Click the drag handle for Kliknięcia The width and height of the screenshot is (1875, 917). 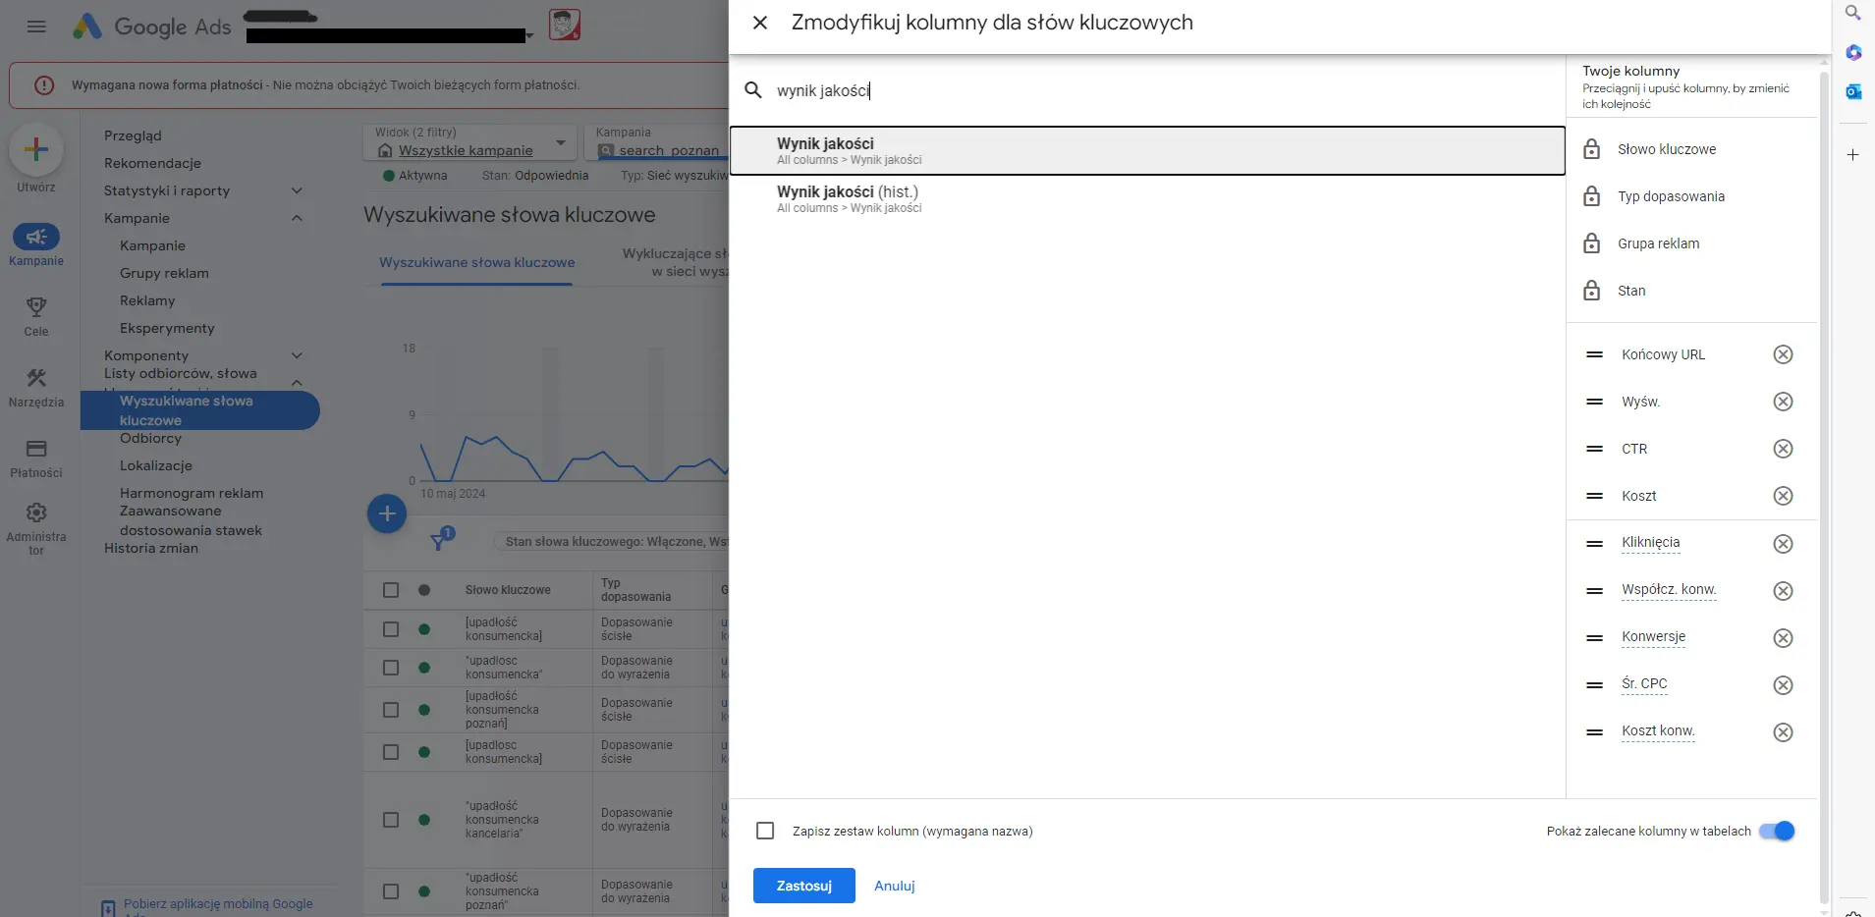point(1594,544)
